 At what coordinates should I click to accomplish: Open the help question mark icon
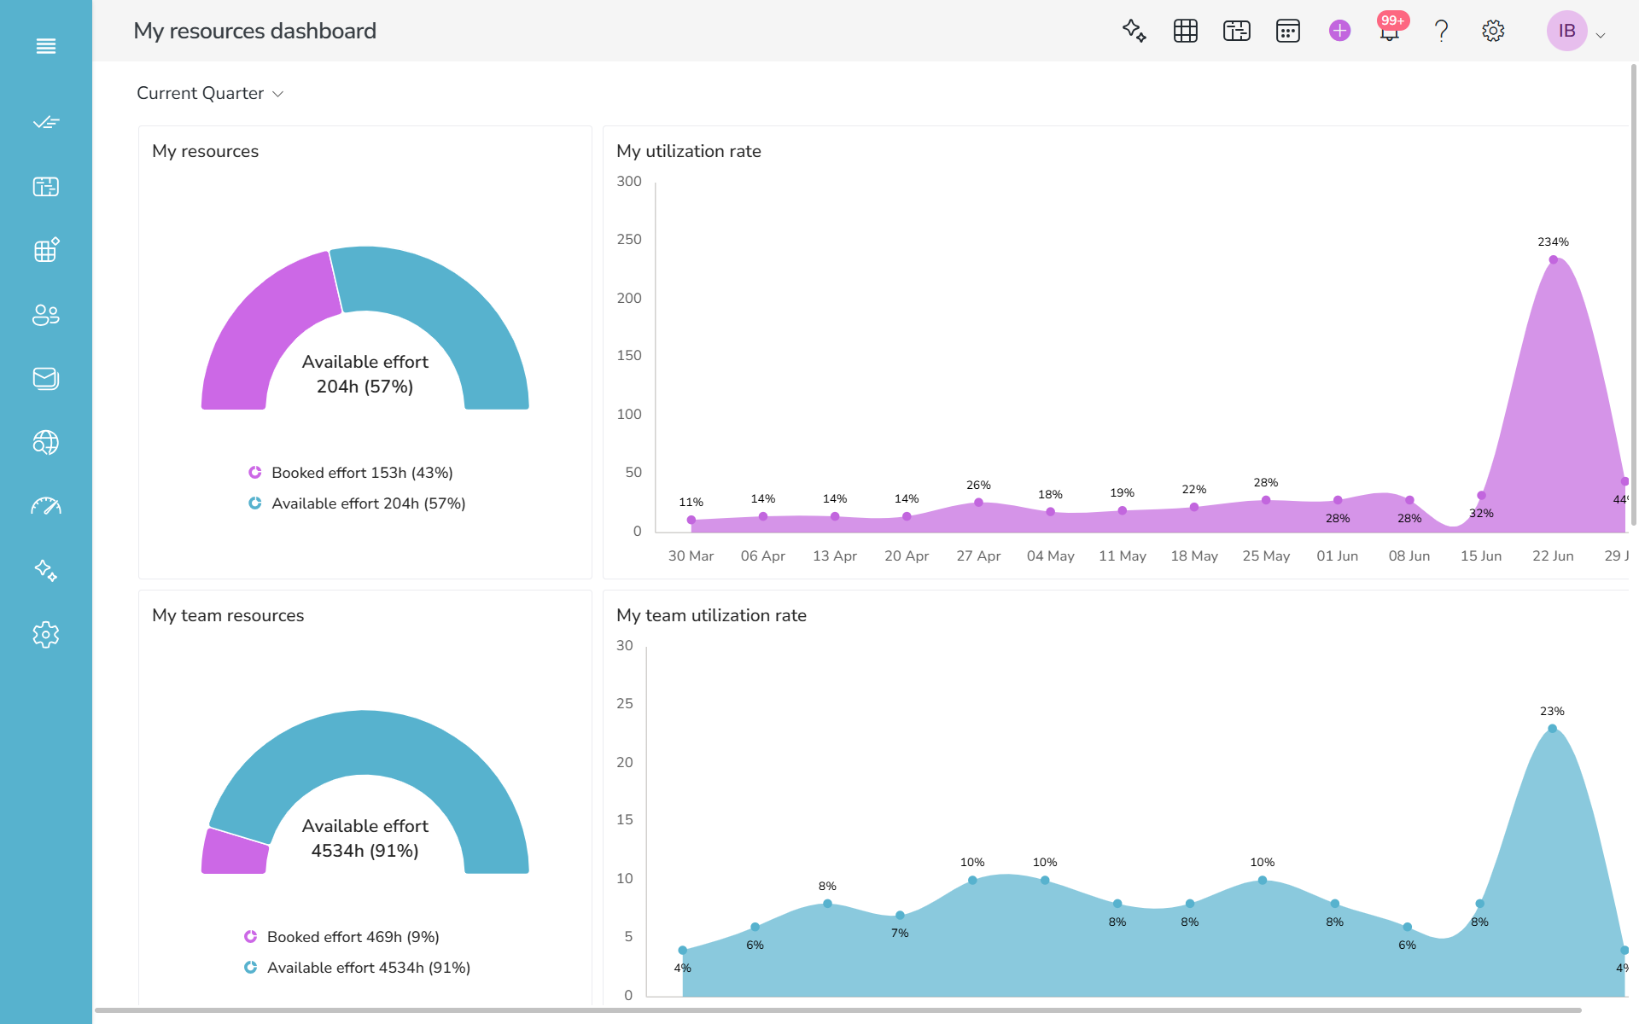(x=1442, y=31)
